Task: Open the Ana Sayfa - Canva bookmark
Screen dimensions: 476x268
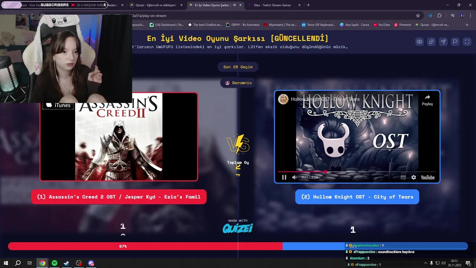Action: point(354,25)
